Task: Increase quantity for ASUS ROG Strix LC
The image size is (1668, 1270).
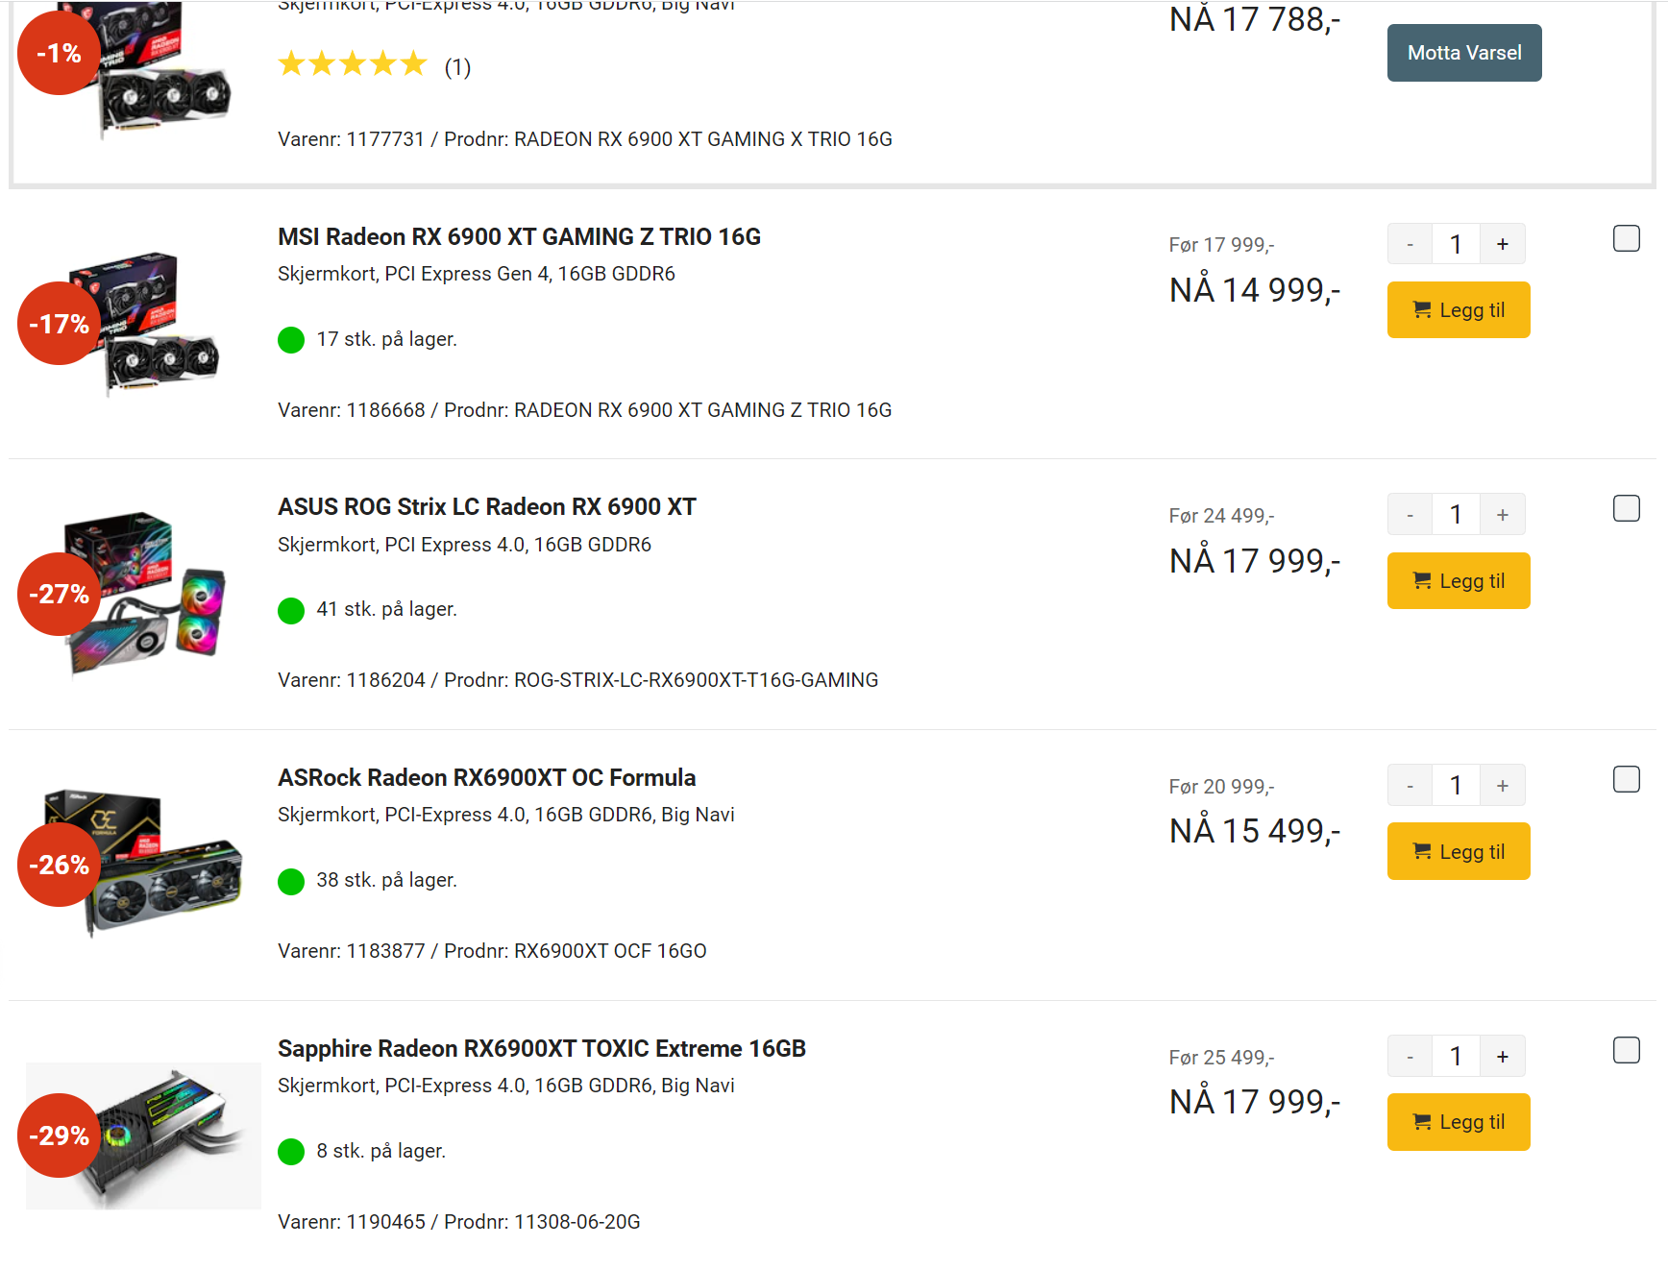Action: 1503,515
